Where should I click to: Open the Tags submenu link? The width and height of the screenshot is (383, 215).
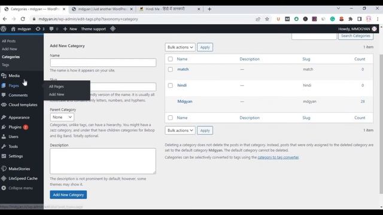pyautogui.click(x=5, y=65)
